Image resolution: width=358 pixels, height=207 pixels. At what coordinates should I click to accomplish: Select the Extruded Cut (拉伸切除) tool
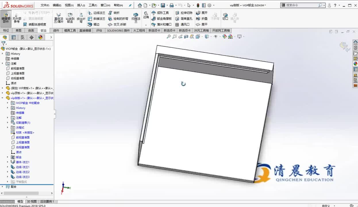pos(184,13)
